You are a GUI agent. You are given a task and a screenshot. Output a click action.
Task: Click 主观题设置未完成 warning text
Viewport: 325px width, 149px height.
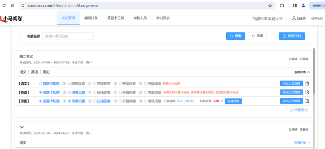pyautogui.click(x=227, y=92)
